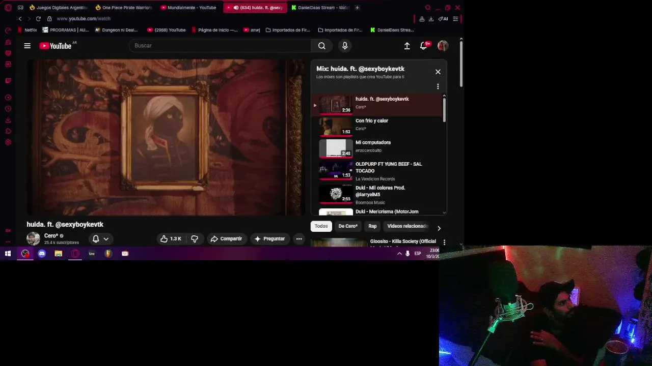Switch to 'One Piece Pirate Warriors' tab
The width and height of the screenshot is (652, 366).
coord(123,8)
